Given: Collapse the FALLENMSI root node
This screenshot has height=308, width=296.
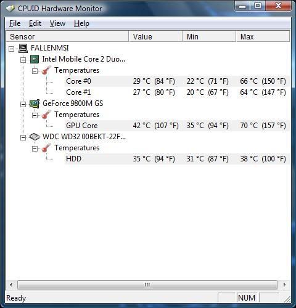Looking at the screenshot, I should click(x=11, y=49).
